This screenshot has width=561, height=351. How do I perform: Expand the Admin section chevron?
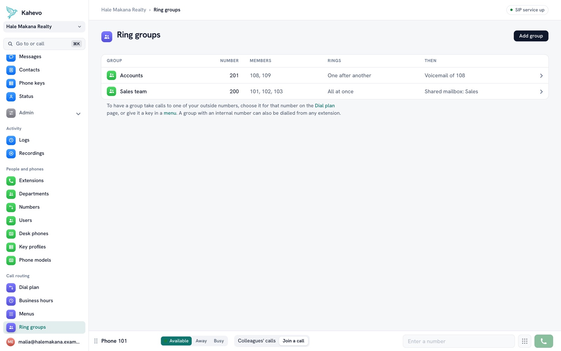point(78,114)
